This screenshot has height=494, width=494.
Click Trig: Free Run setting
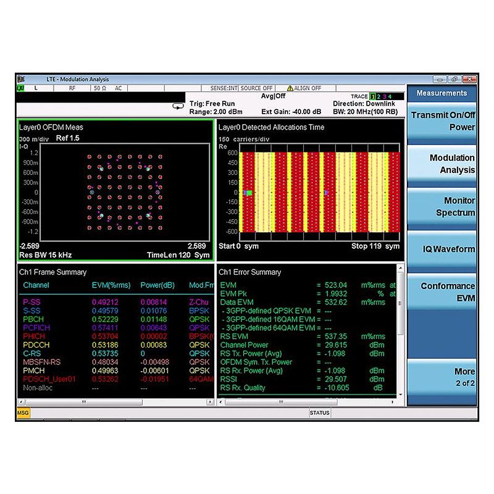[x=212, y=104]
